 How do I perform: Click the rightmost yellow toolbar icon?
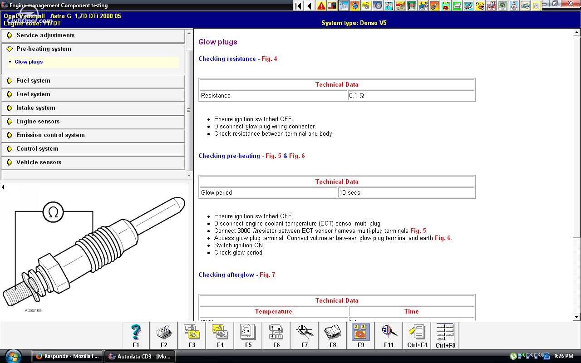tap(537, 6)
